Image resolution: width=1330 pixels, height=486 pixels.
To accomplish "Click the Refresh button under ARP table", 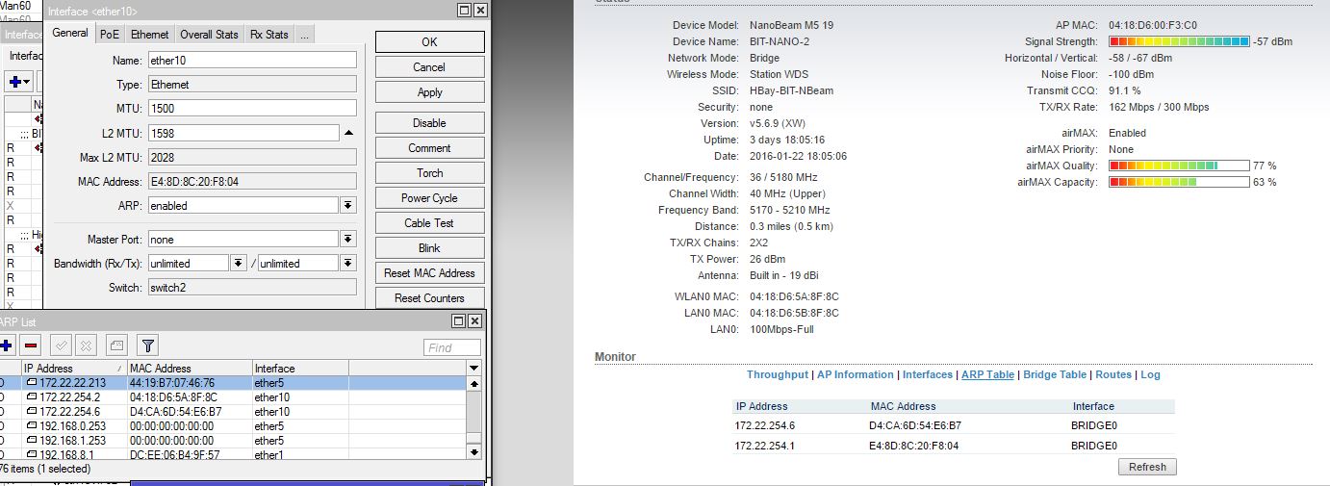I will 1147,467.
